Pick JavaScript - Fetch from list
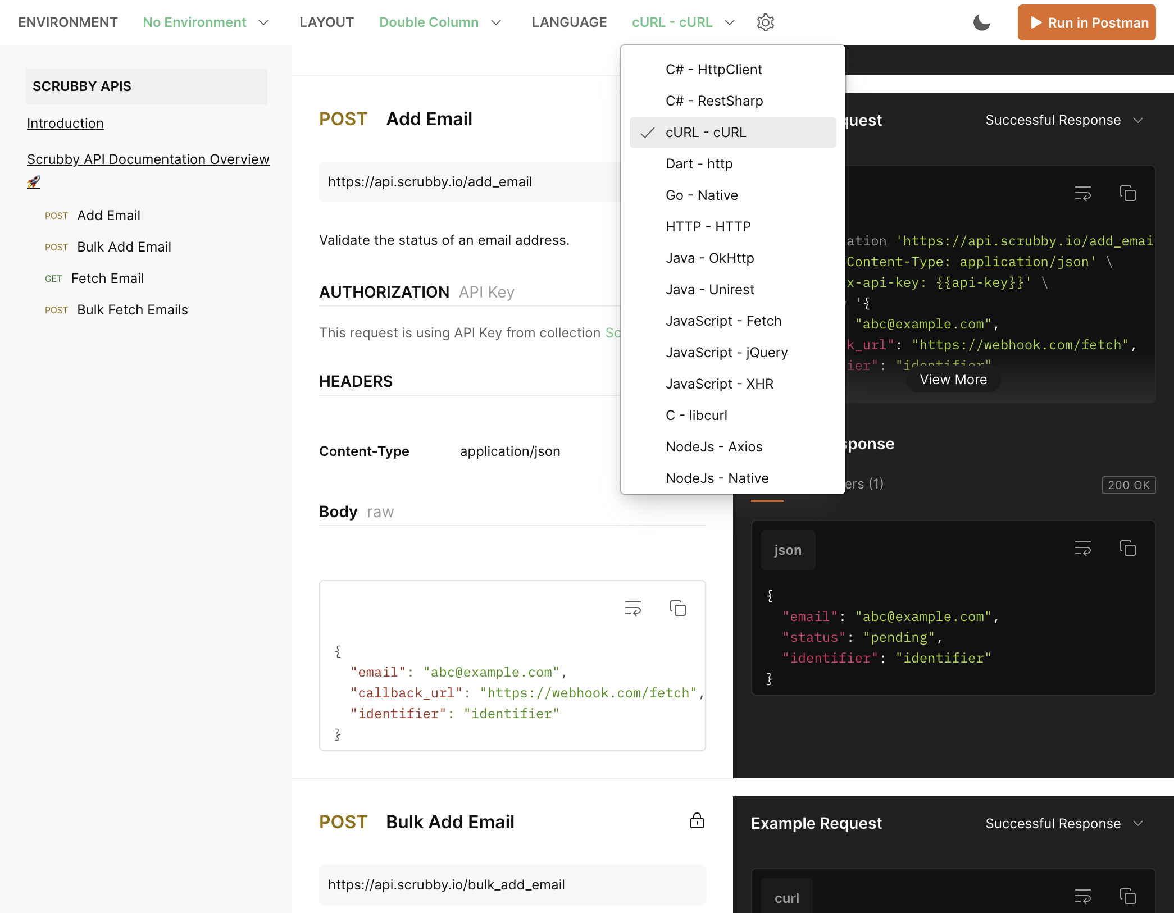1174x913 pixels. coord(732,321)
